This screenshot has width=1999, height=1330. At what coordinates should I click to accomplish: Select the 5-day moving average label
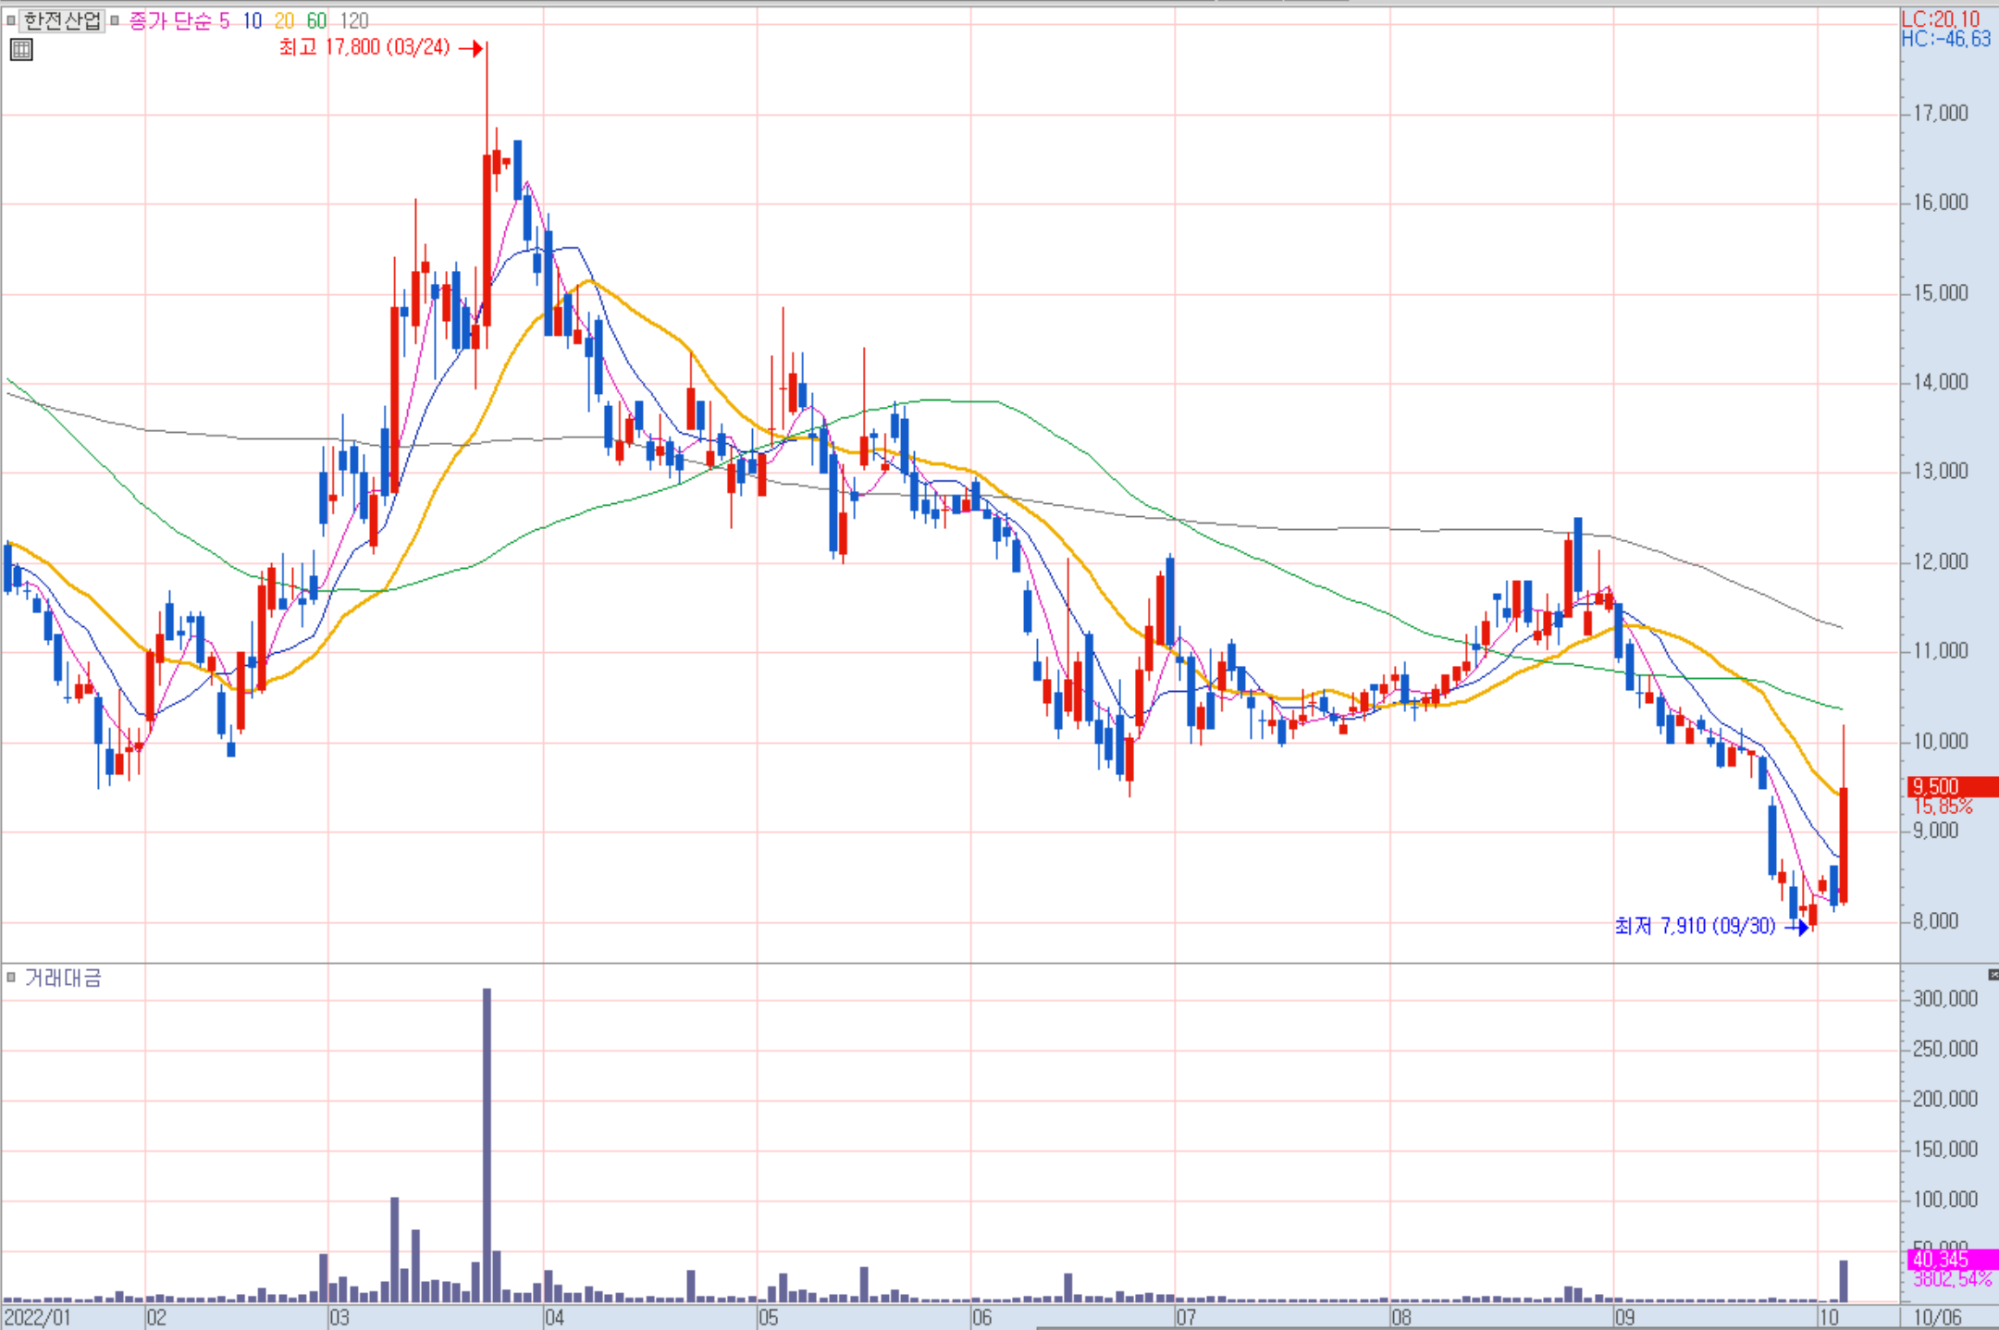pyautogui.click(x=224, y=20)
